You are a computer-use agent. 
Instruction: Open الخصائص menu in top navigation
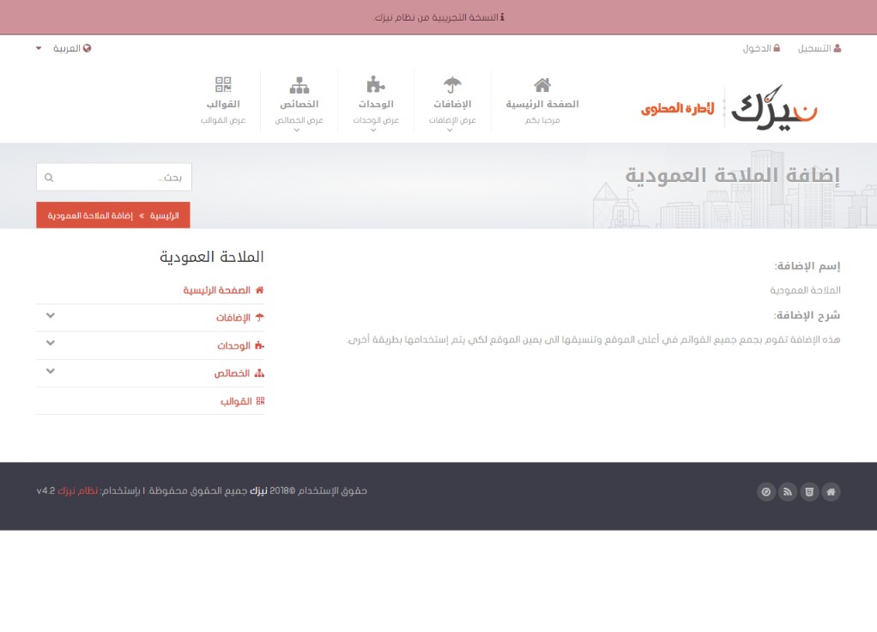(x=299, y=103)
